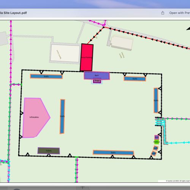Click the pink Inflatables area
Image resolution: width=190 pixels, height=190 pixels.
(35, 117)
